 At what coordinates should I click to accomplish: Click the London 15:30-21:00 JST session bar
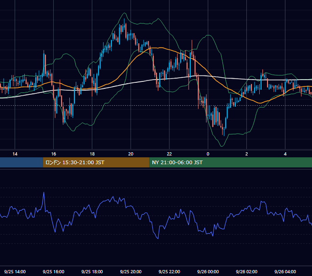click(x=96, y=162)
